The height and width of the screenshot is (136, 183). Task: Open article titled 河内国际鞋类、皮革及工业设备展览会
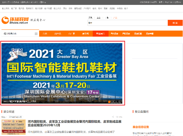coord(74,123)
